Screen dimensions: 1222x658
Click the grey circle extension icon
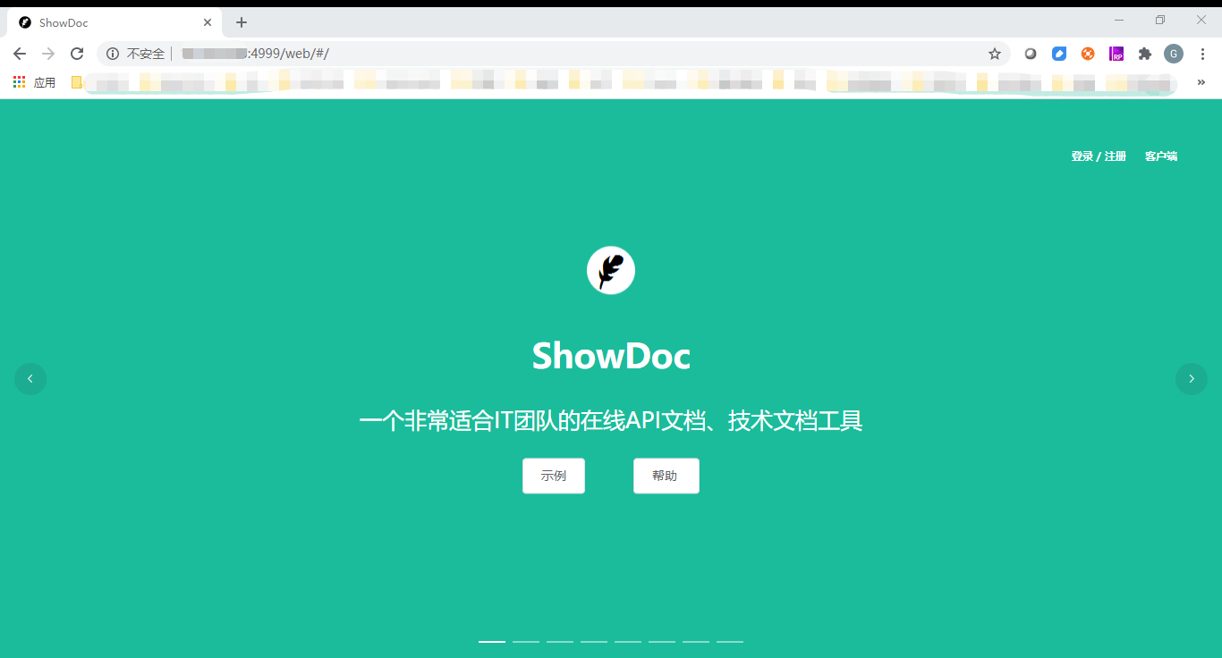[1031, 54]
